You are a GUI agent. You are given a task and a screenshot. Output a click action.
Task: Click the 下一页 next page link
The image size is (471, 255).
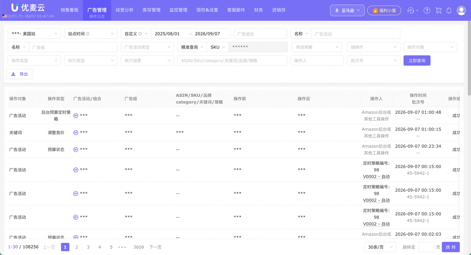coord(155,247)
